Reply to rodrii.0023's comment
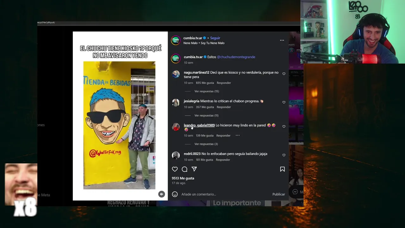Screen dimensions: 405x228 [223, 160]
